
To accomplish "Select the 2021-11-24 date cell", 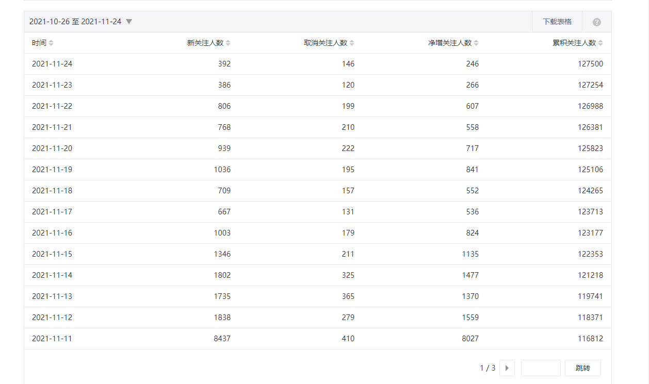I will (52, 64).
